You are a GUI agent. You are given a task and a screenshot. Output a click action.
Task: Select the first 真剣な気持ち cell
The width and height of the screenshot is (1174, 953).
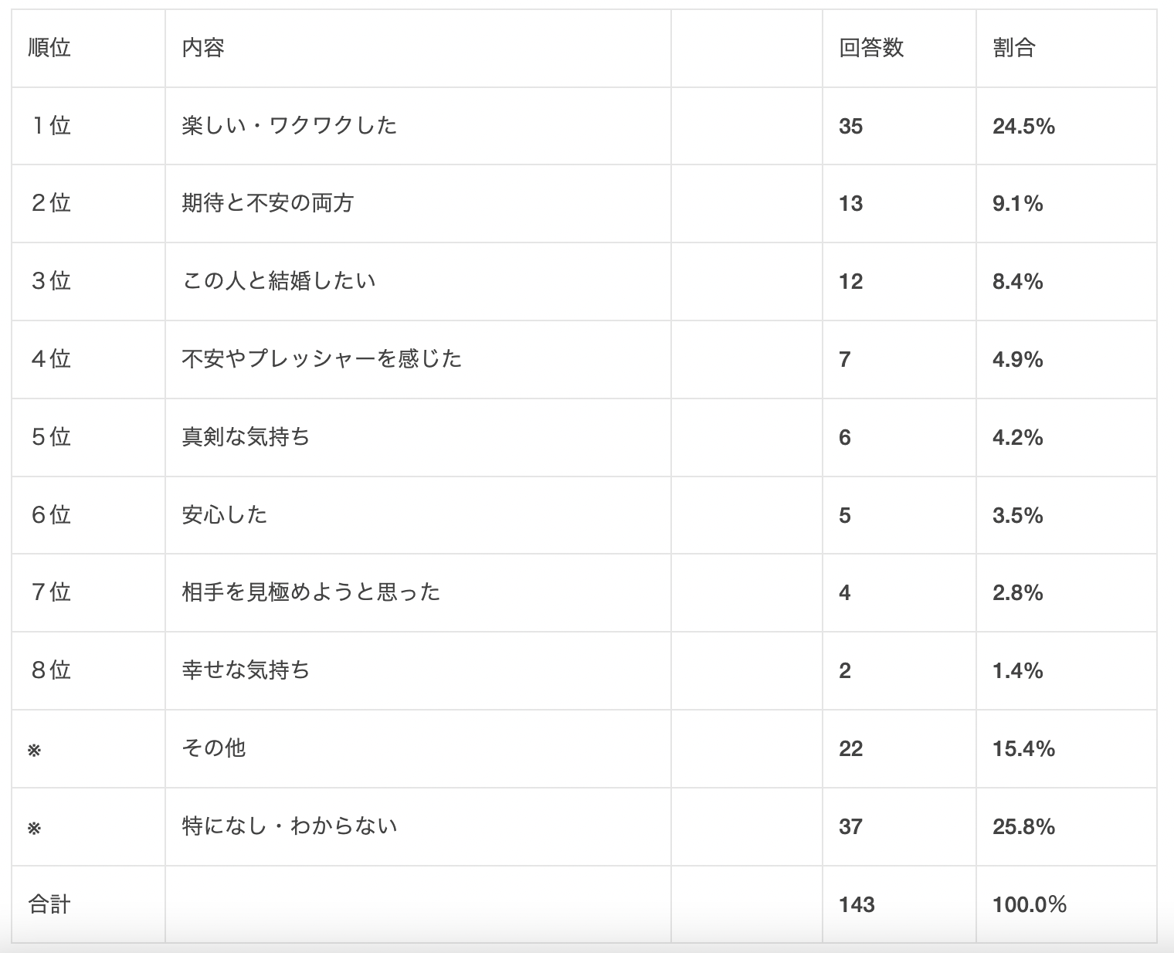[246, 437]
